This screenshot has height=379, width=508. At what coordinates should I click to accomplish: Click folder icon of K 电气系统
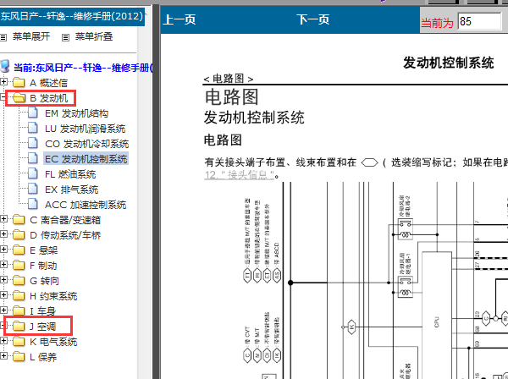coord(19,342)
